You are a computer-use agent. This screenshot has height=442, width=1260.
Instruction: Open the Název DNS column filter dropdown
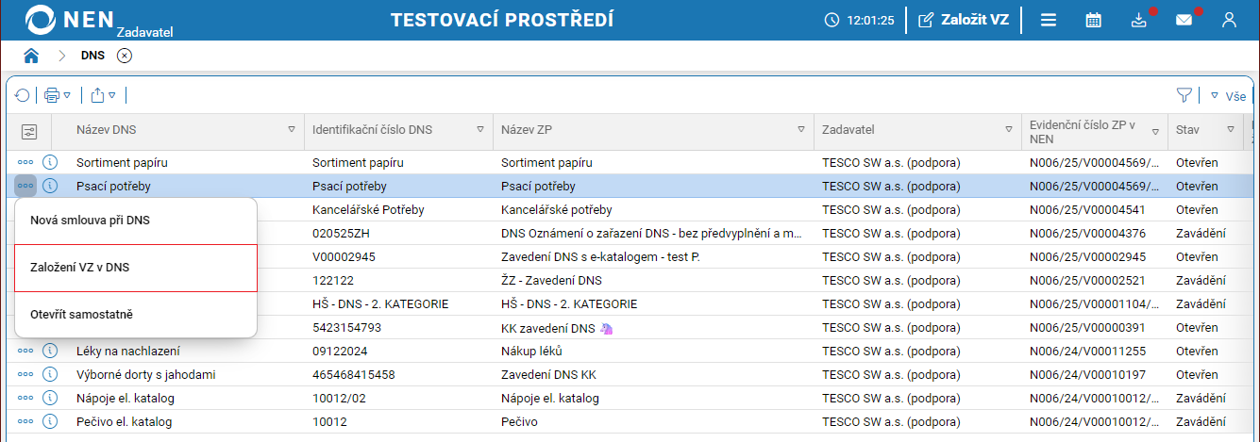(292, 129)
